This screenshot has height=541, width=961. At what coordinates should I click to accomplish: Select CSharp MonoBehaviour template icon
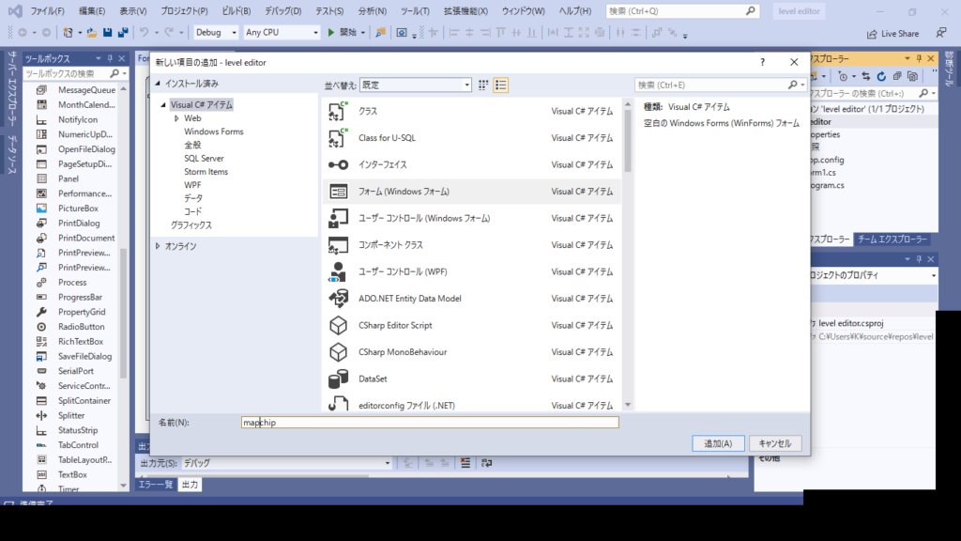point(339,352)
